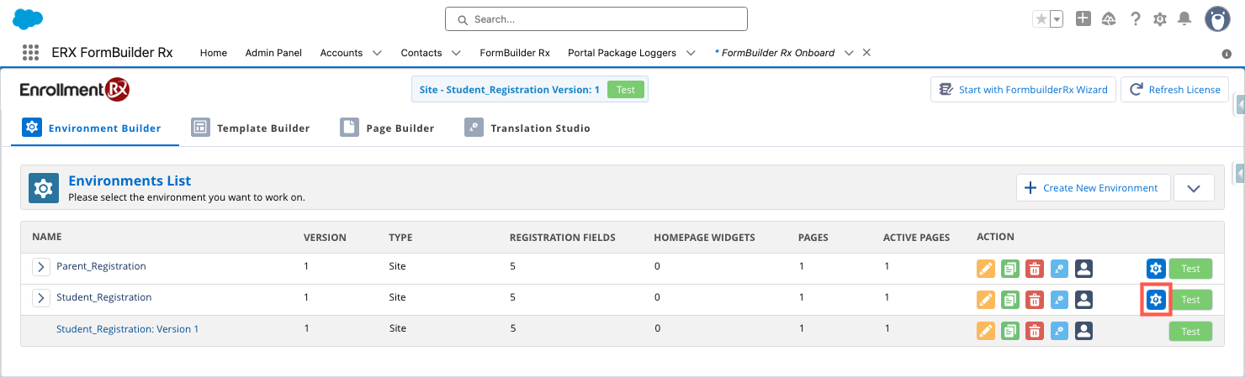Click Create New Environment button
This screenshot has height=377, width=1245.
[x=1093, y=188]
